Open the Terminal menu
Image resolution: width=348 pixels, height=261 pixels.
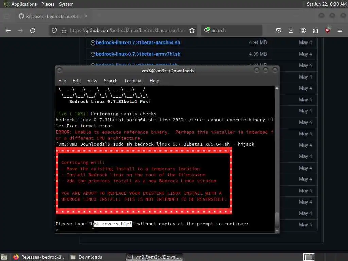(x=133, y=81)
